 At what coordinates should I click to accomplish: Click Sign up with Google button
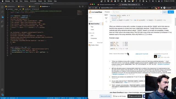point(119,96)
